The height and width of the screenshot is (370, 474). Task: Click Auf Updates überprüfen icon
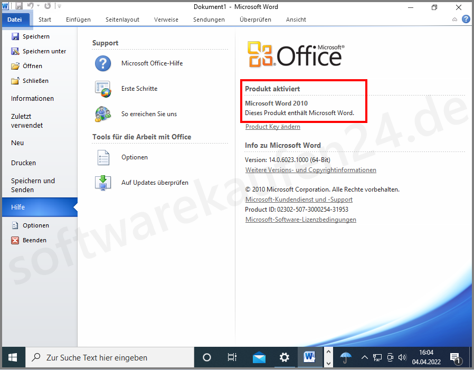[x=103, y=183]
